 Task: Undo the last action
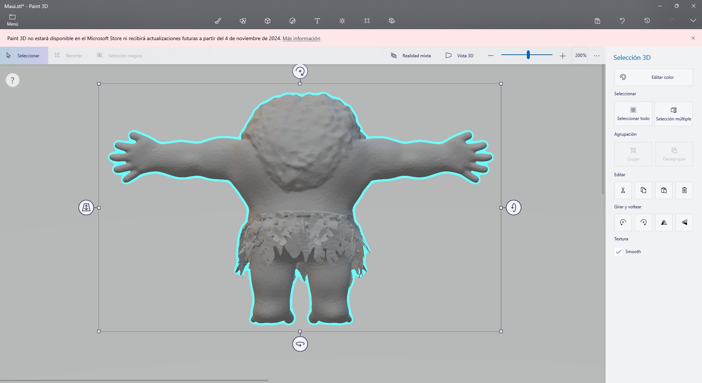[x=622, y=21]
